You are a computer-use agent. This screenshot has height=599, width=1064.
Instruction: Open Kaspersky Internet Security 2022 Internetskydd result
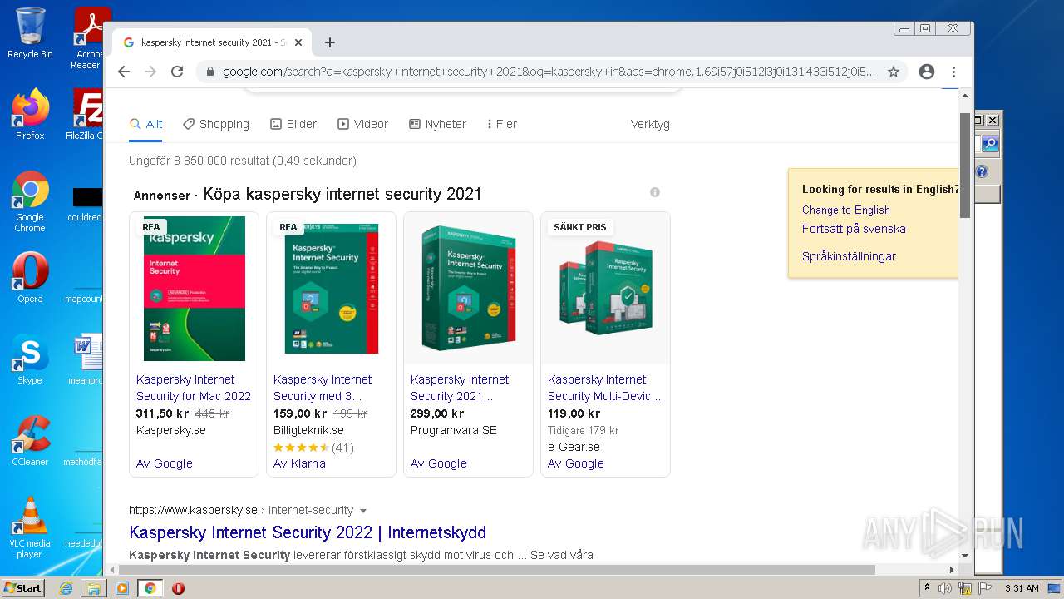[x=308, y=532]
